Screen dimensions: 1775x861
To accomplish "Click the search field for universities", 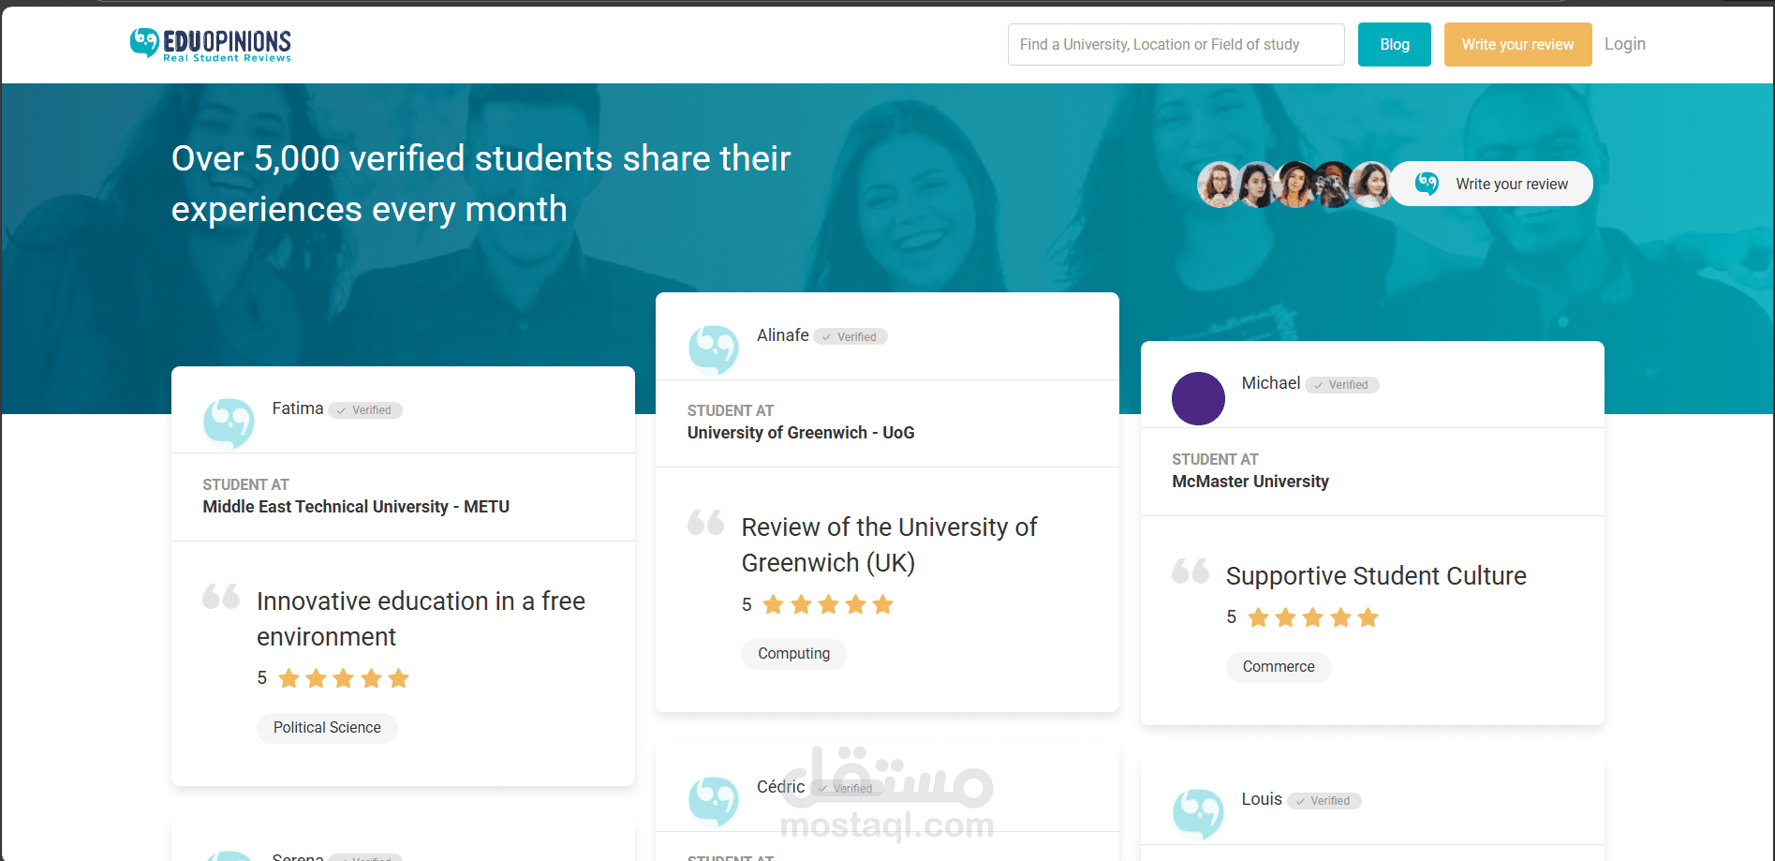I will click(x=1176, y=44).
